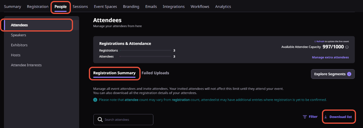
Task: Open Attendee Interests in sidebar
Action: 26,65
